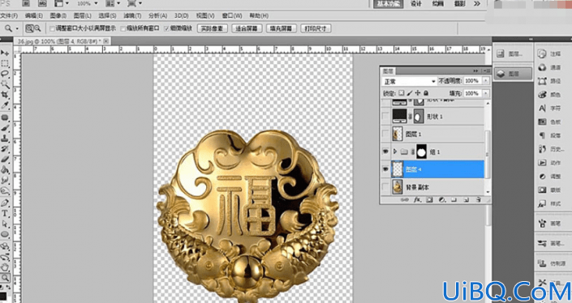Uncheck the 细微缩放 checkbox
Viewport: 572px width, 303px height.
pos(166,28)
